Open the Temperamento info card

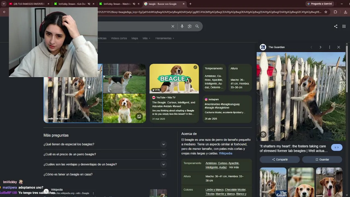(x=214, y=78)
